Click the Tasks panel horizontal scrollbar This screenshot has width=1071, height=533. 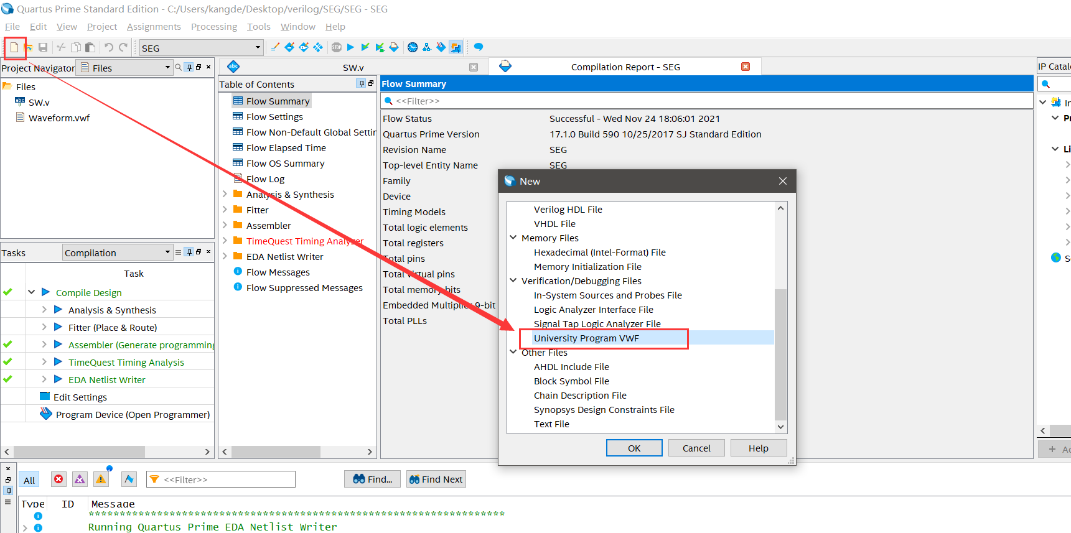click(78, 452)
